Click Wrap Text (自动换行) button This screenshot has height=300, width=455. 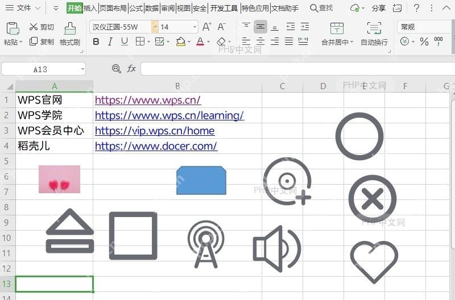click(x=374, y=34)
